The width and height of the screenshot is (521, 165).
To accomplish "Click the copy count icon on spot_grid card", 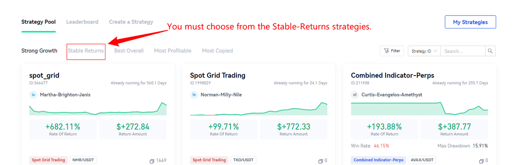I will coord(152,161).
